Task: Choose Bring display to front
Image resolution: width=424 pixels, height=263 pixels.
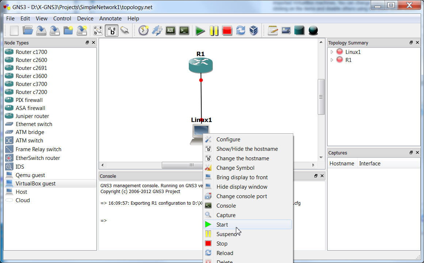Action: pyautogui.click(x=248, y=177)
